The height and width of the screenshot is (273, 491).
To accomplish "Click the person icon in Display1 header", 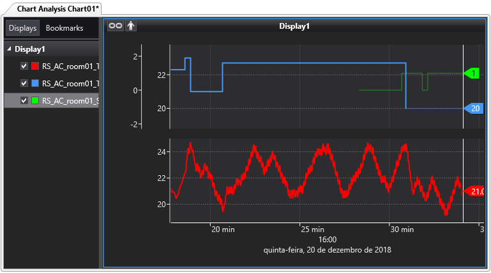I will pos(131,26).
